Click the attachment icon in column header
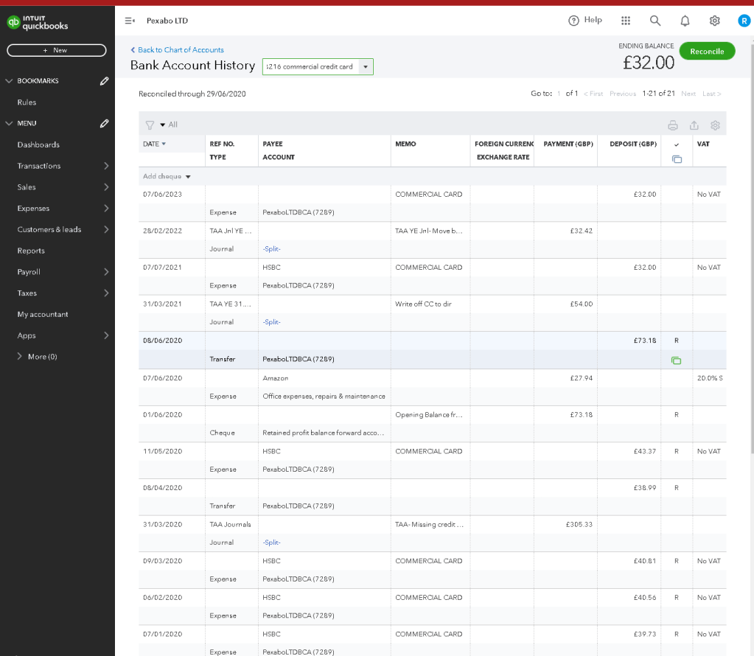Screen dimensions: 754x656 [677, 159]
